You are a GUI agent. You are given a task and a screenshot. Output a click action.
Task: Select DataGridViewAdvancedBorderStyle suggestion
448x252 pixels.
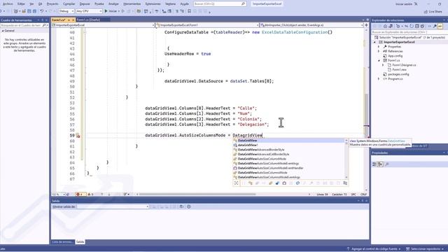pyautogui.click(x=288, y=150)
